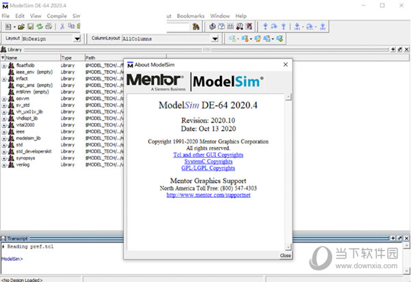Dismiss About ModelSim with X button
This screenshot has width=411, height=282.
point(286,64)
